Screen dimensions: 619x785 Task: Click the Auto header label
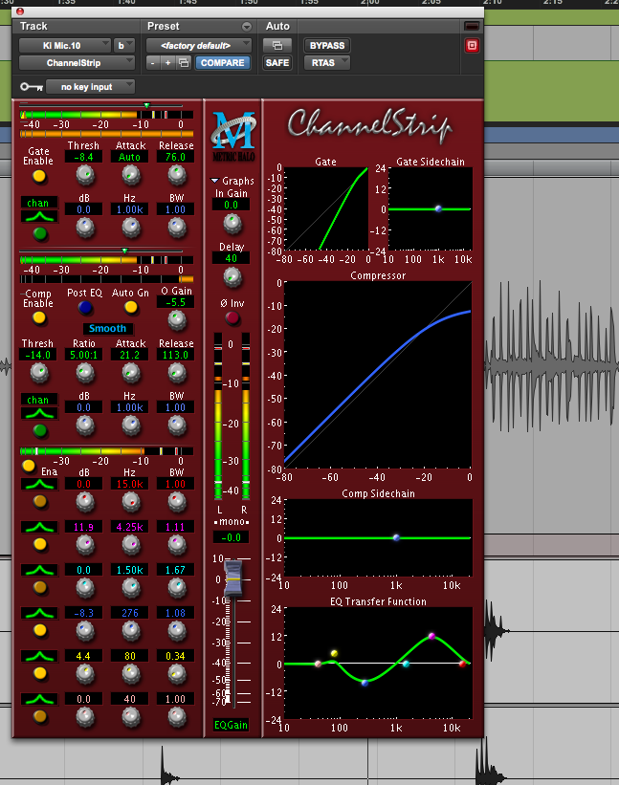pyautogui.click(x=277, y=26)
